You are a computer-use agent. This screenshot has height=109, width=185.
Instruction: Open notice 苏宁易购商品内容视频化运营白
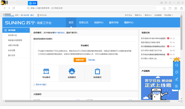[x=153, y=46]
